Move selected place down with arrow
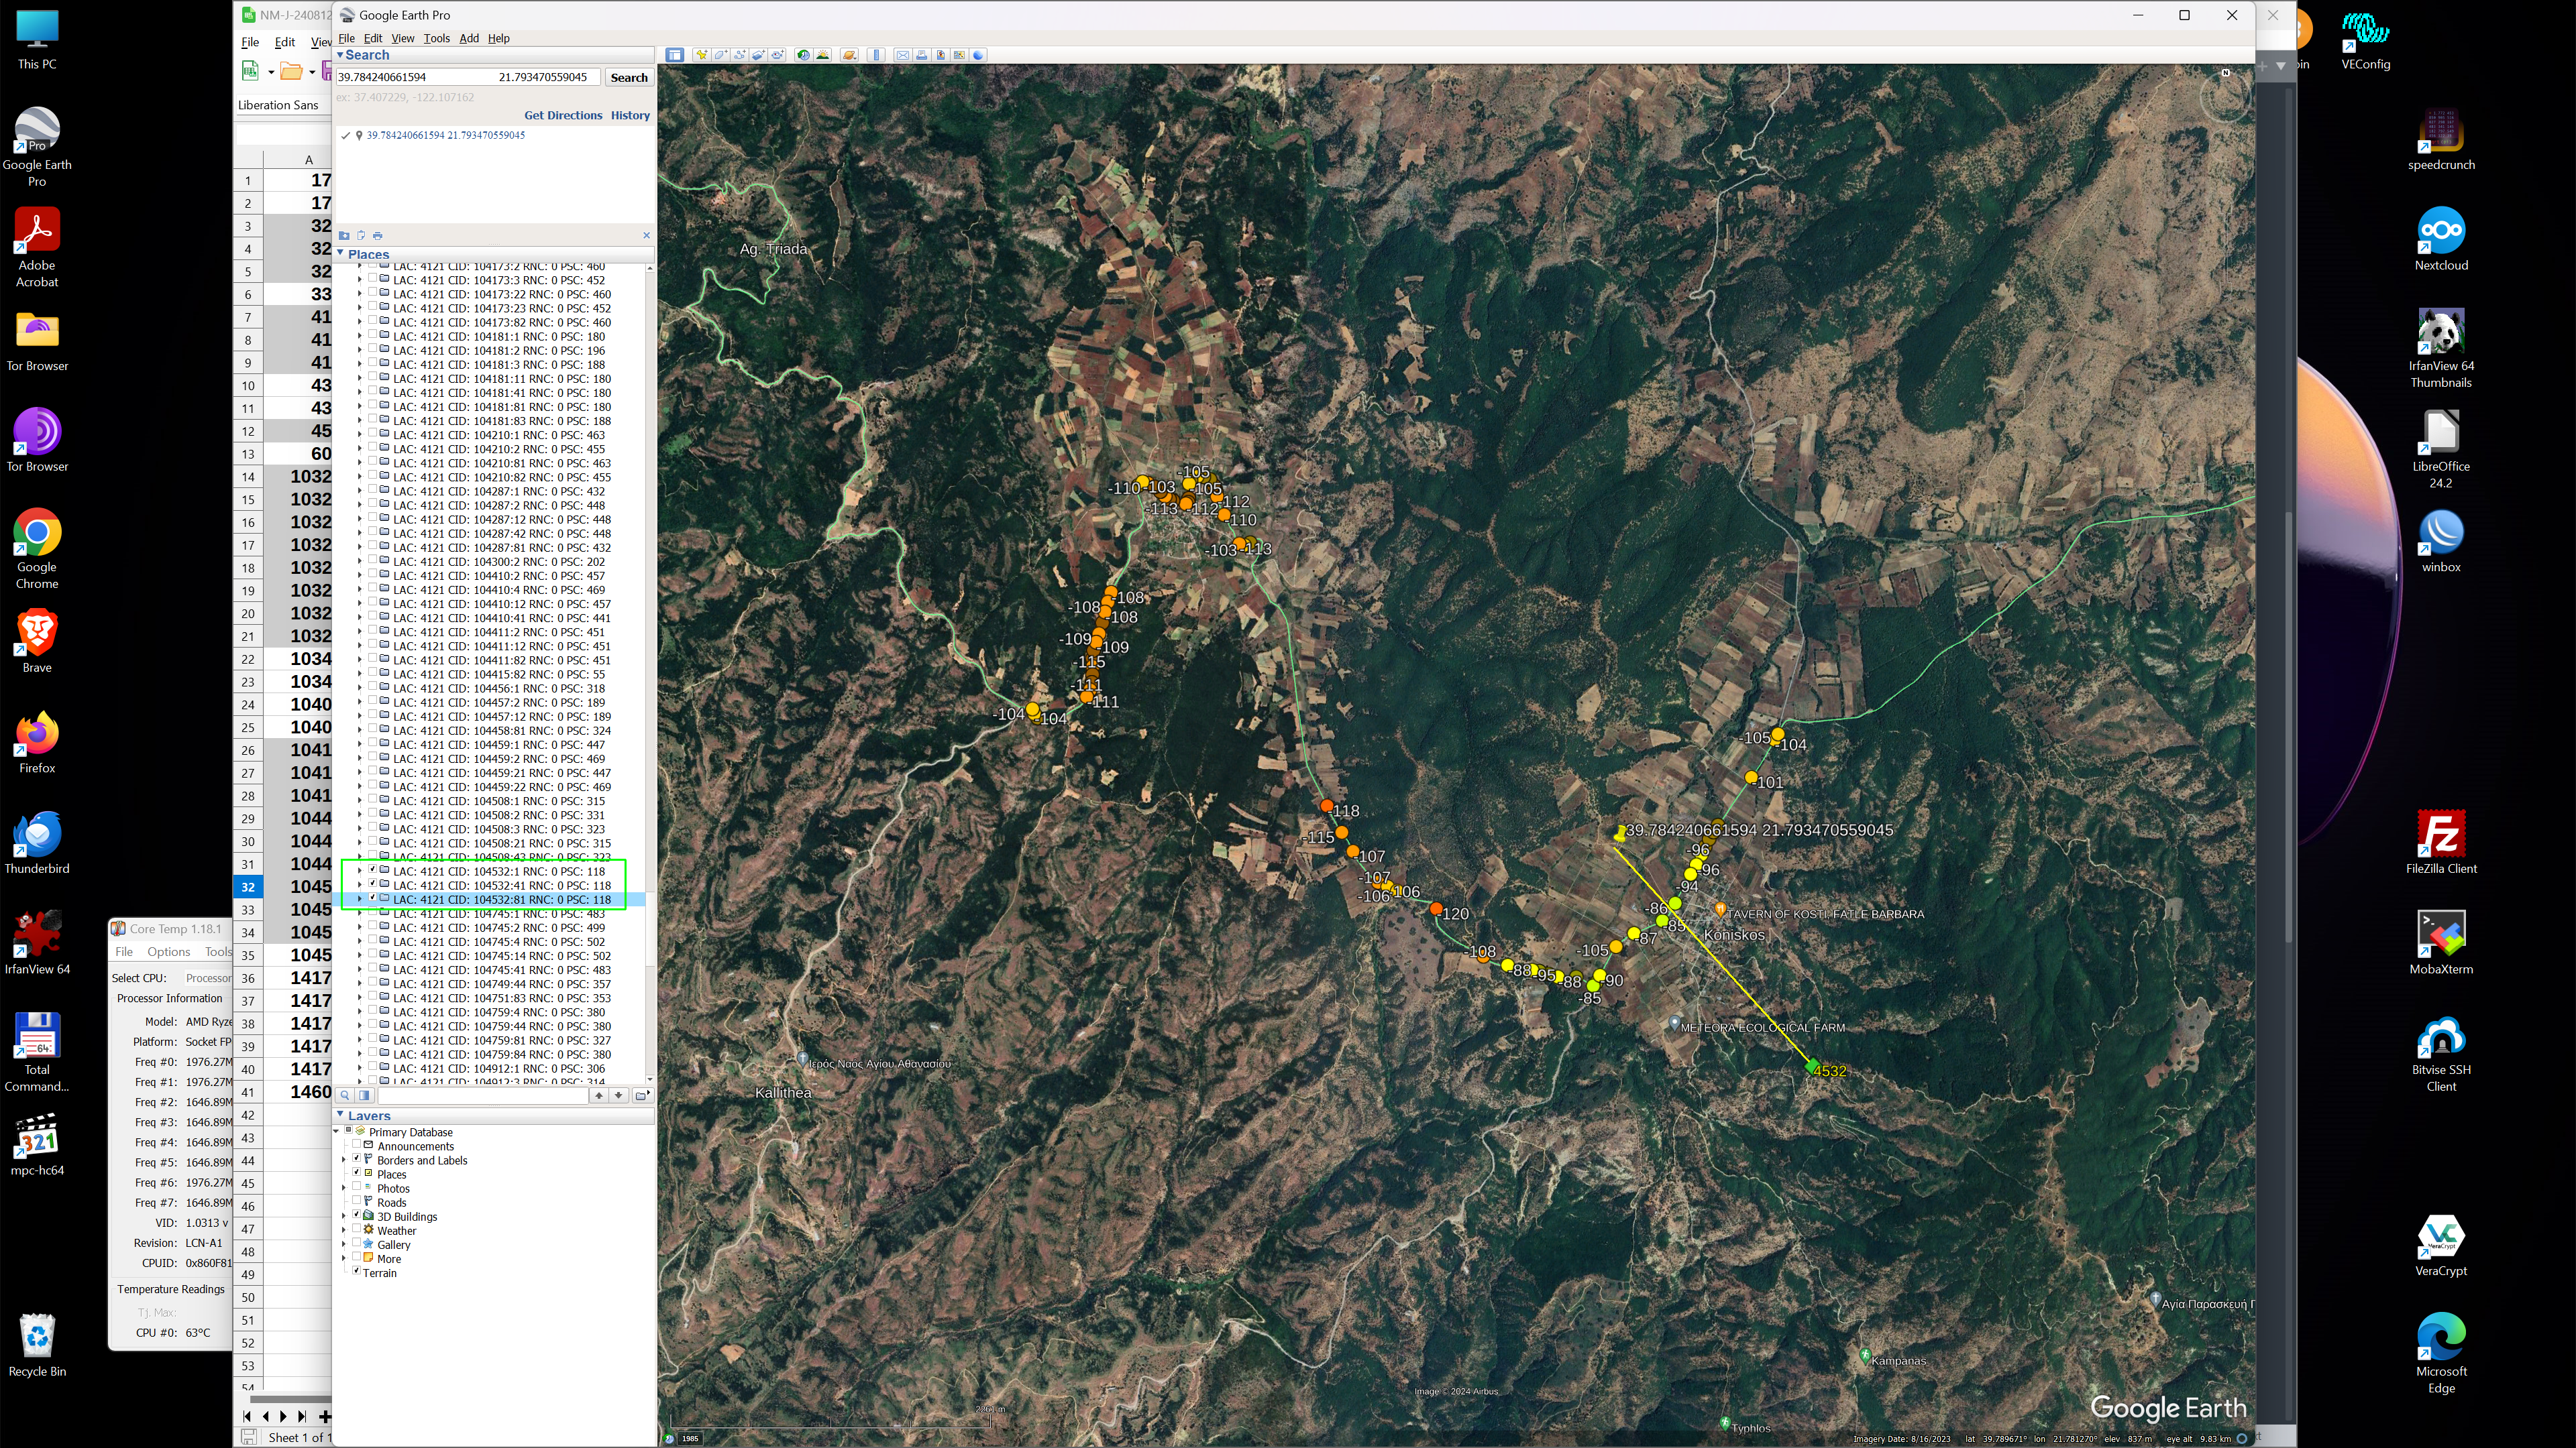 (619, 1095)
